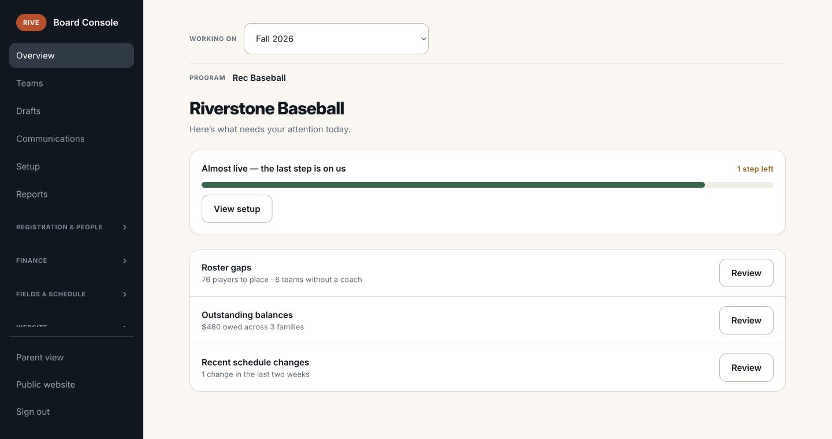Review Recent schedule changes
Screen dimensions: 832x439
[x=746, y=367]
